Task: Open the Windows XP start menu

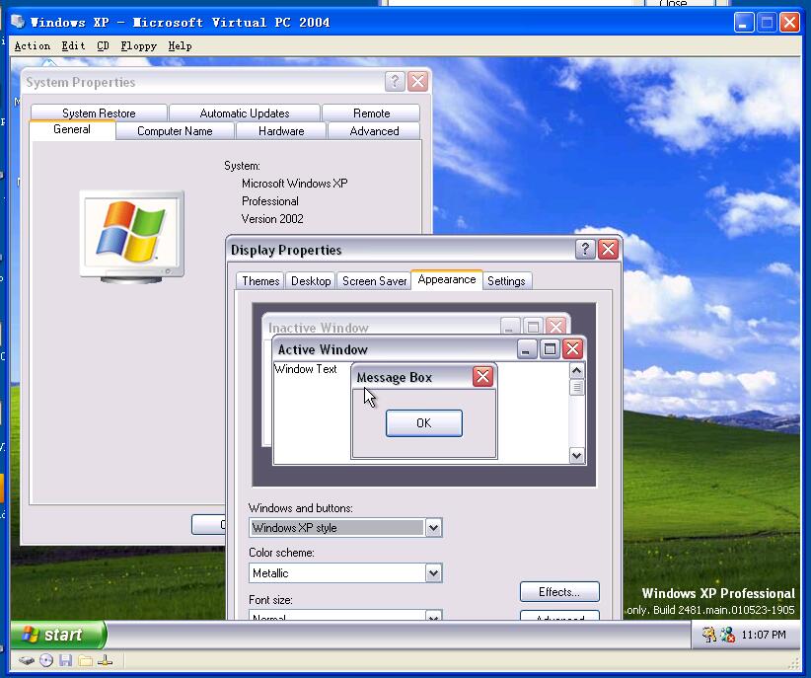Action: point(58,635)
